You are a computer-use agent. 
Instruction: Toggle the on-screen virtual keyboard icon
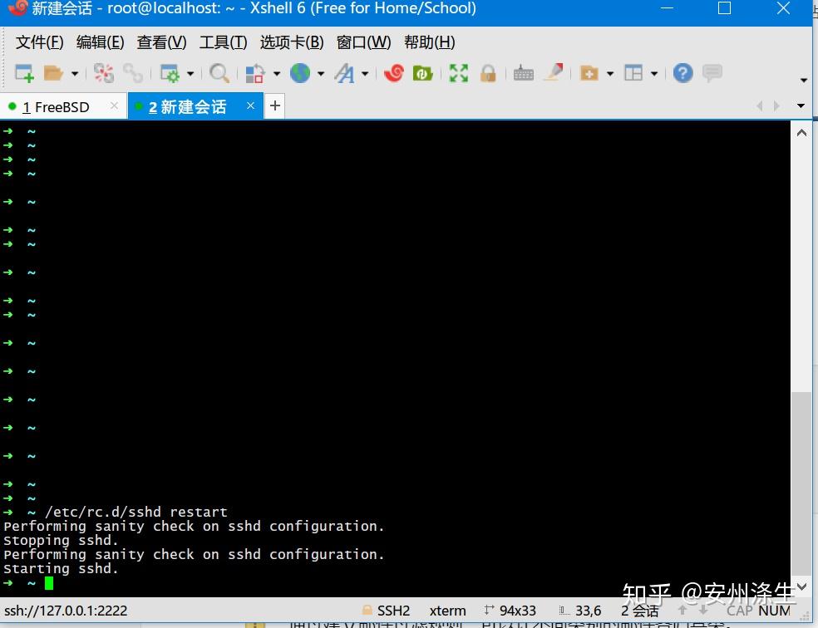[523, 73]
